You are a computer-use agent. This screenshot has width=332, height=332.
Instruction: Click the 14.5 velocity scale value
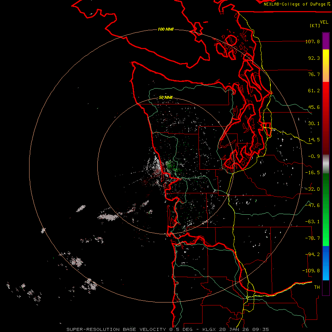[x=314, y=140]
